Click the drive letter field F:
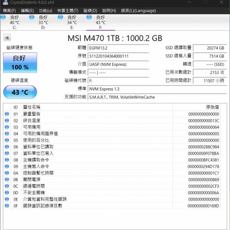Viewport: 230px width, 230px height. [x=118, y=80]
